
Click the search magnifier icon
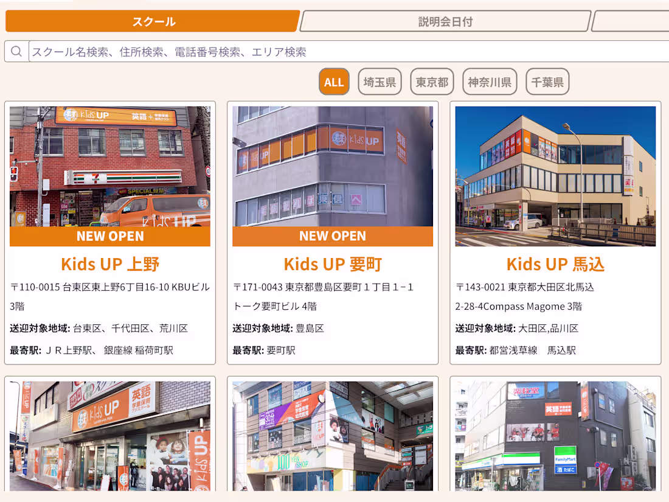point(16,52)
